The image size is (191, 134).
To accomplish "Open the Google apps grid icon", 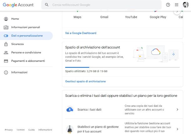I will click(177, 5).
